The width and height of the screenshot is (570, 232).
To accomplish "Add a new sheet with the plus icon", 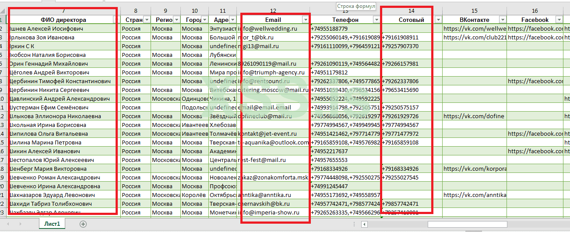I will coord(83,224).
